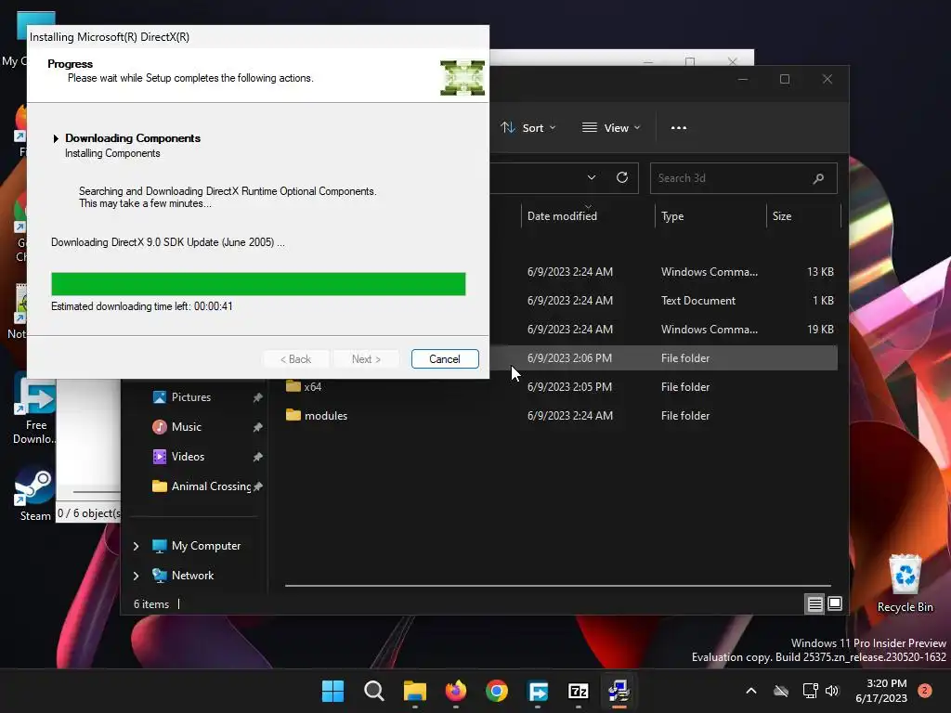The image size is (951, 713).
Task: Show hidden system tray icons
Action: 750,691
